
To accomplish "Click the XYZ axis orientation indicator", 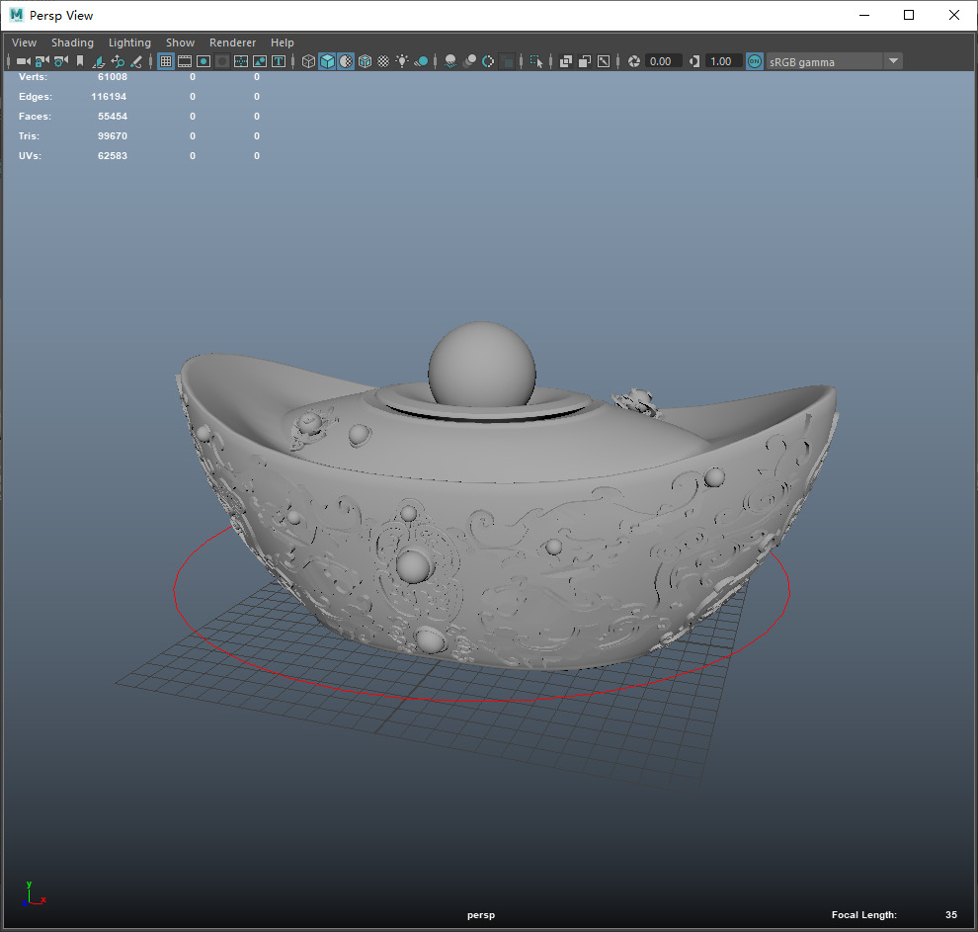I will [x=33, y=893].
